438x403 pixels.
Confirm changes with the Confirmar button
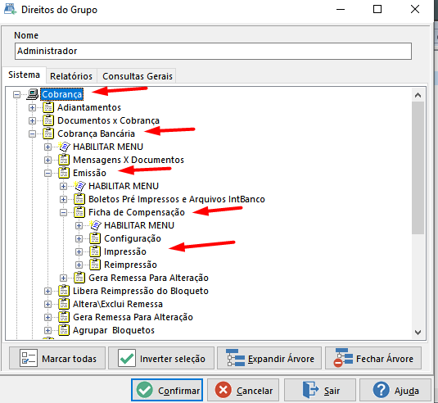pyautogui.click(x=167, y=390)
